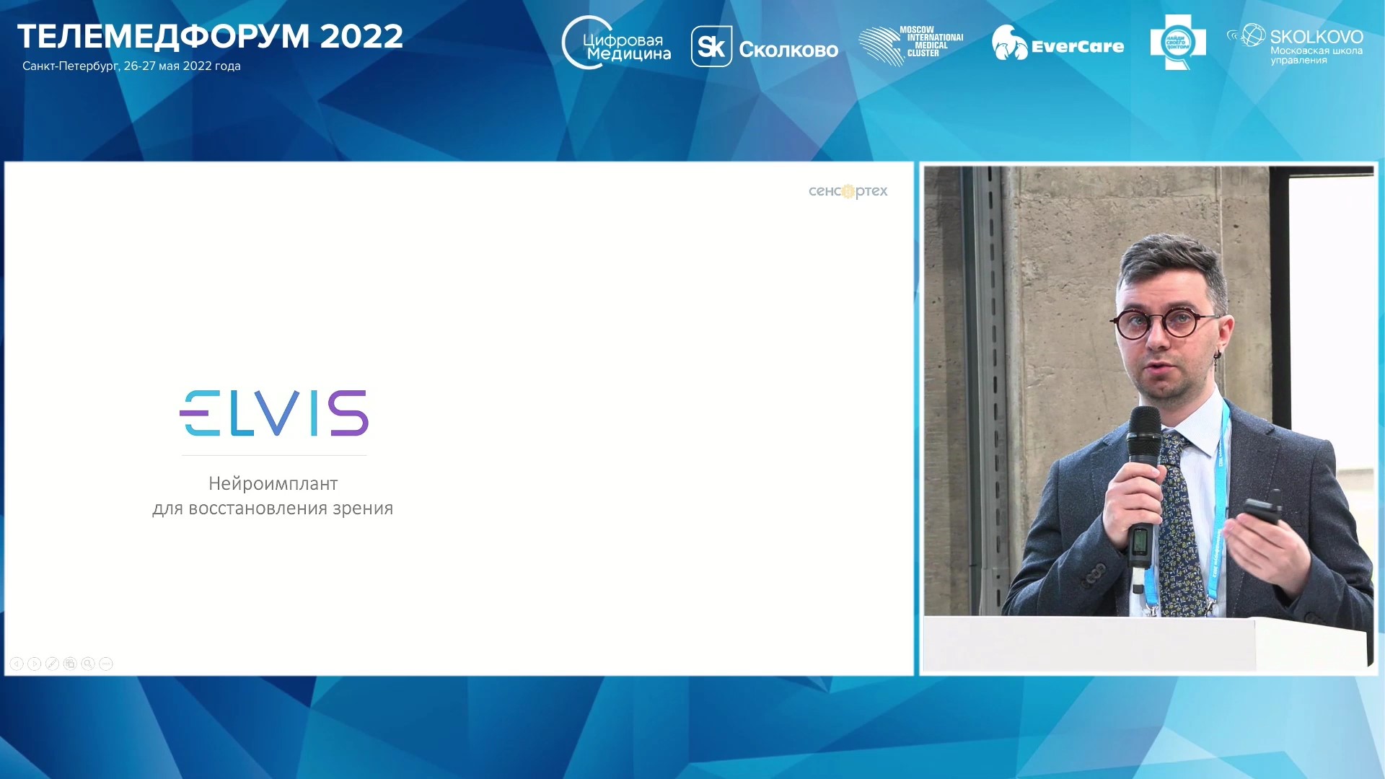
Task: Click the сенсортех logo on slide
Action: 848,191
